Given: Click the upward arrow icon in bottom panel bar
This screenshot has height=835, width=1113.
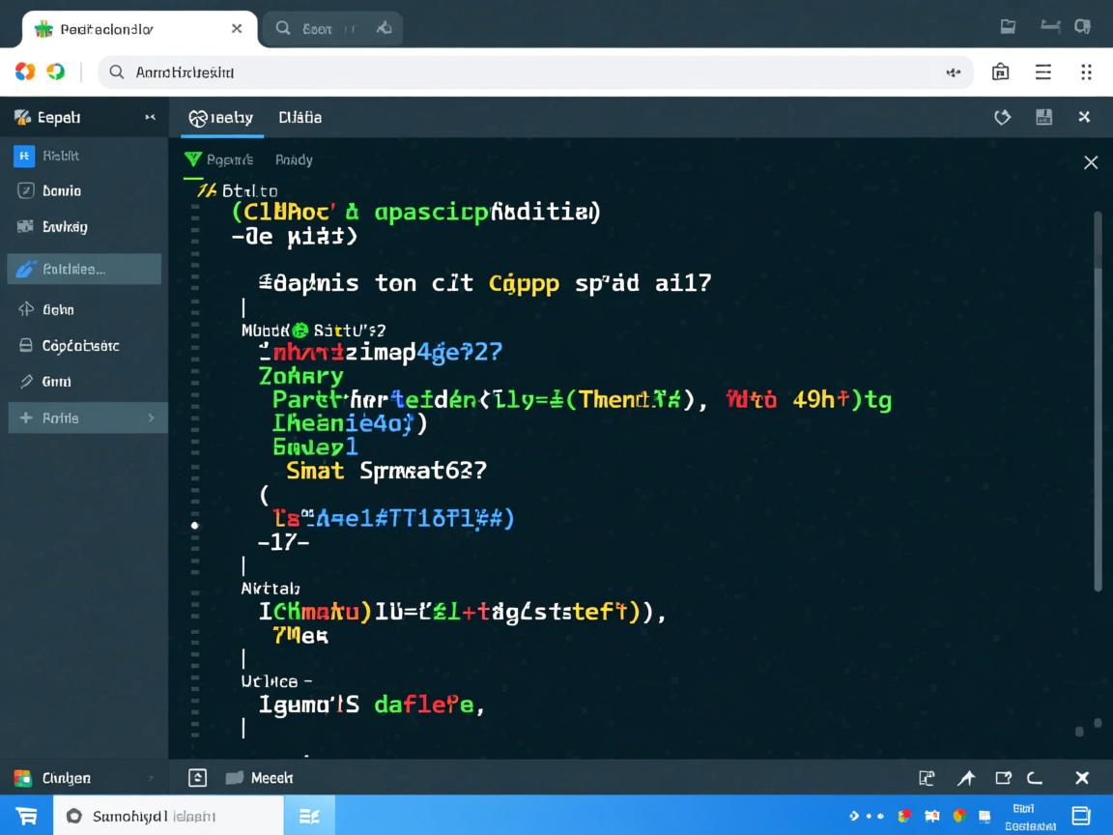Looking at the screenshot, I should point(965,778).
